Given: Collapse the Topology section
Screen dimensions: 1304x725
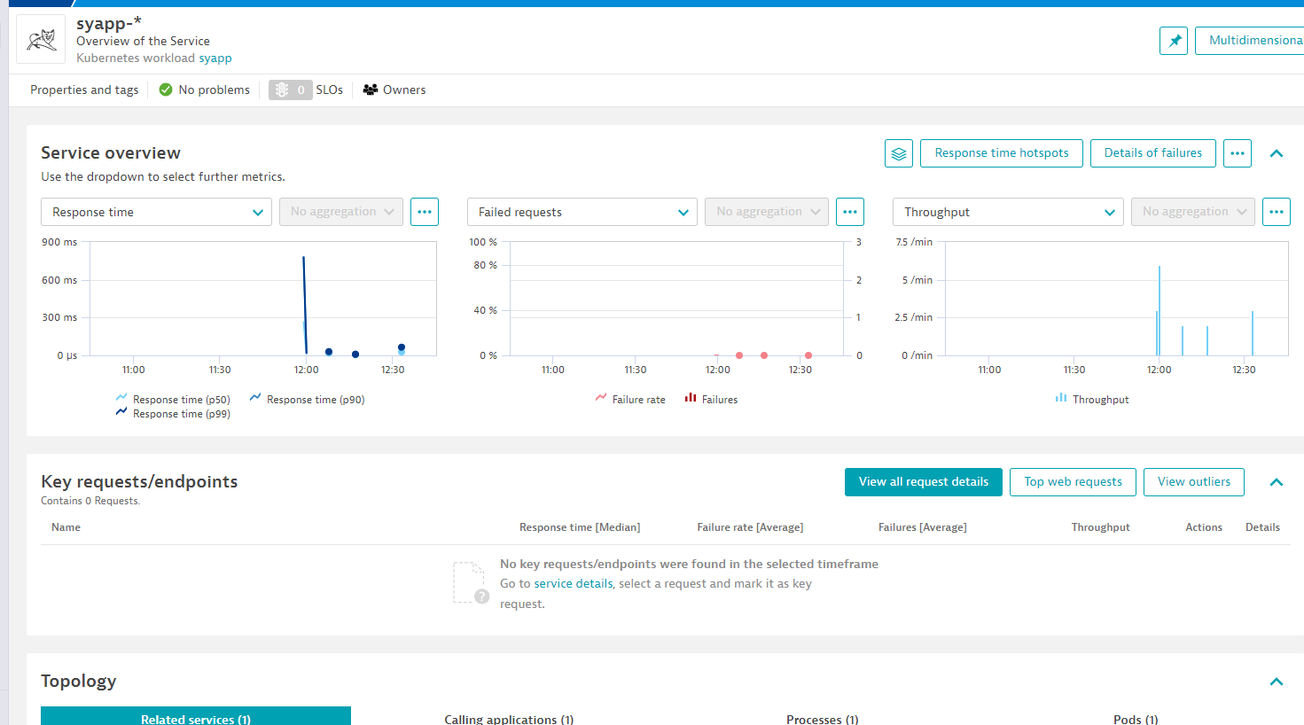Looking at the screenshot, I should tap(1277, 682).
